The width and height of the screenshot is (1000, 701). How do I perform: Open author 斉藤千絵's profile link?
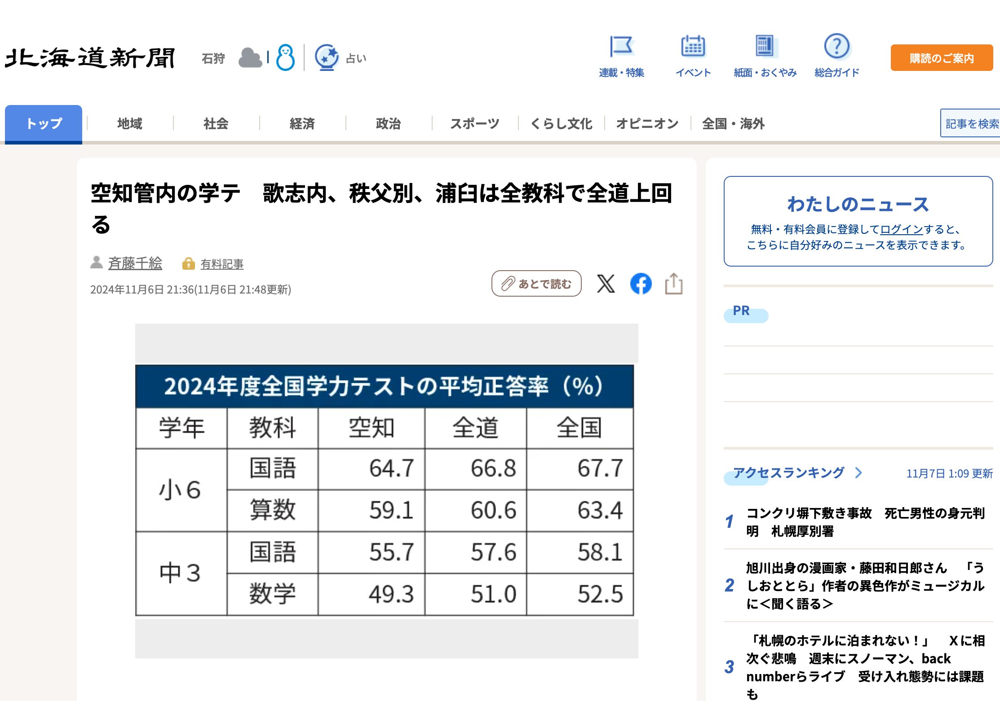(135, 264)
